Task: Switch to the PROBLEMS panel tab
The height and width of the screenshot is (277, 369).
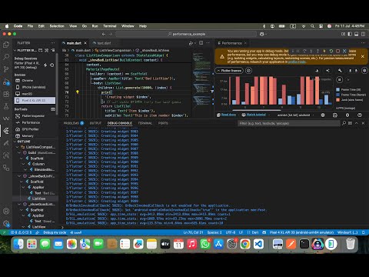Action: point(74,123)
